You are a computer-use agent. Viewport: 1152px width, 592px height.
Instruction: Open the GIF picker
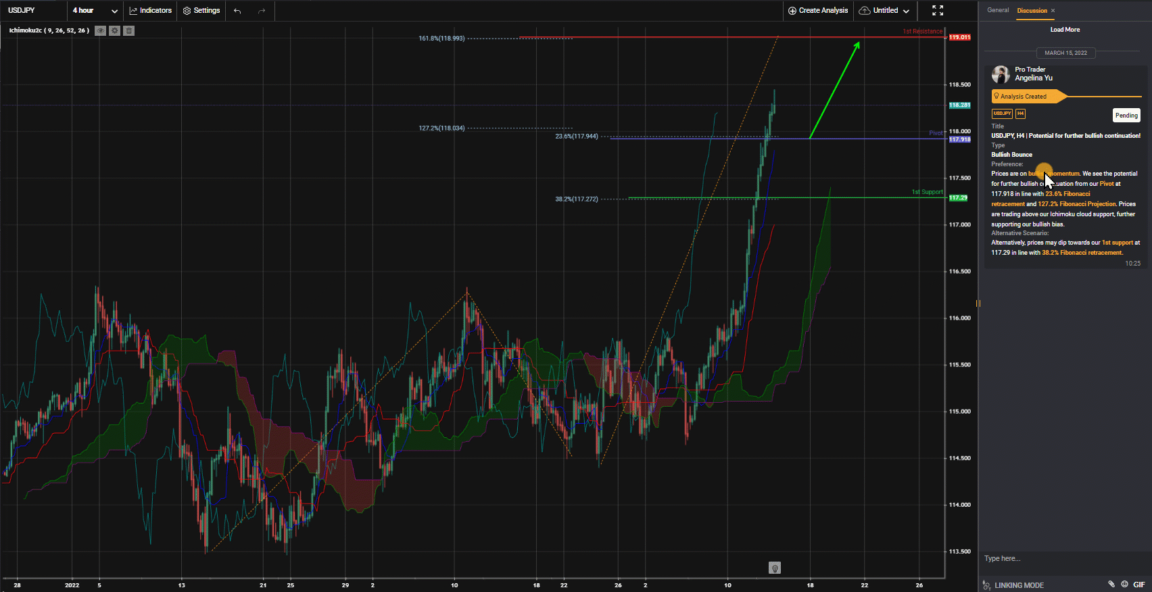pos(1139,585)
